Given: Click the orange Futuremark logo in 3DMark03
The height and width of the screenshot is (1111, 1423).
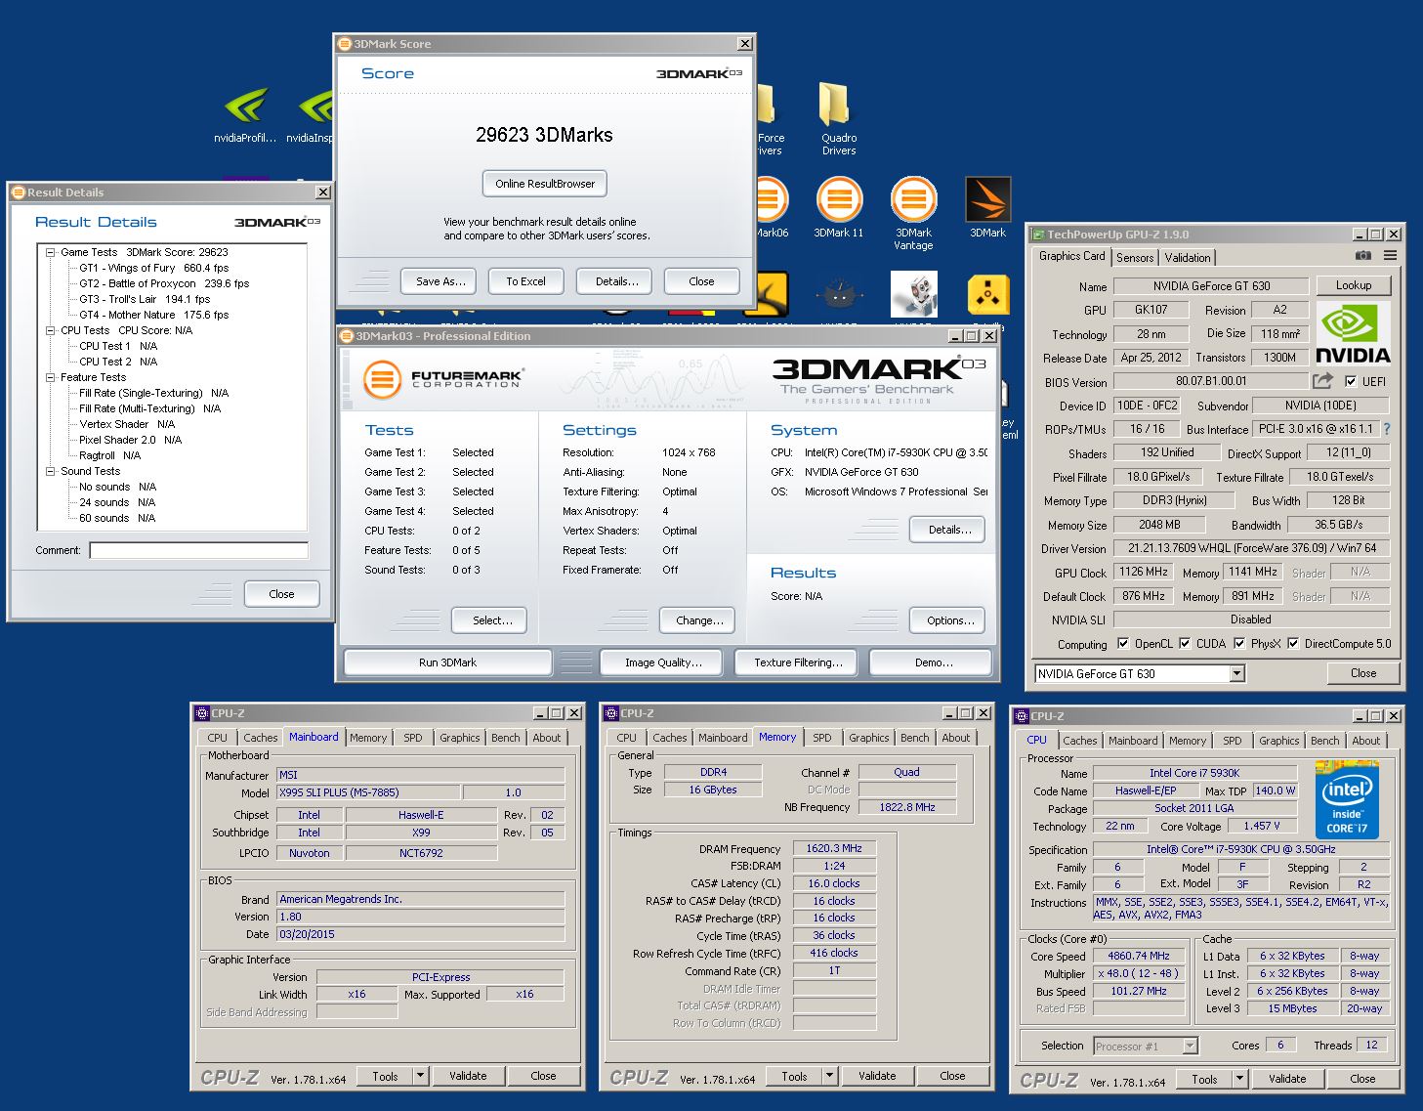Looking at the screenshot, I should 382,379.
